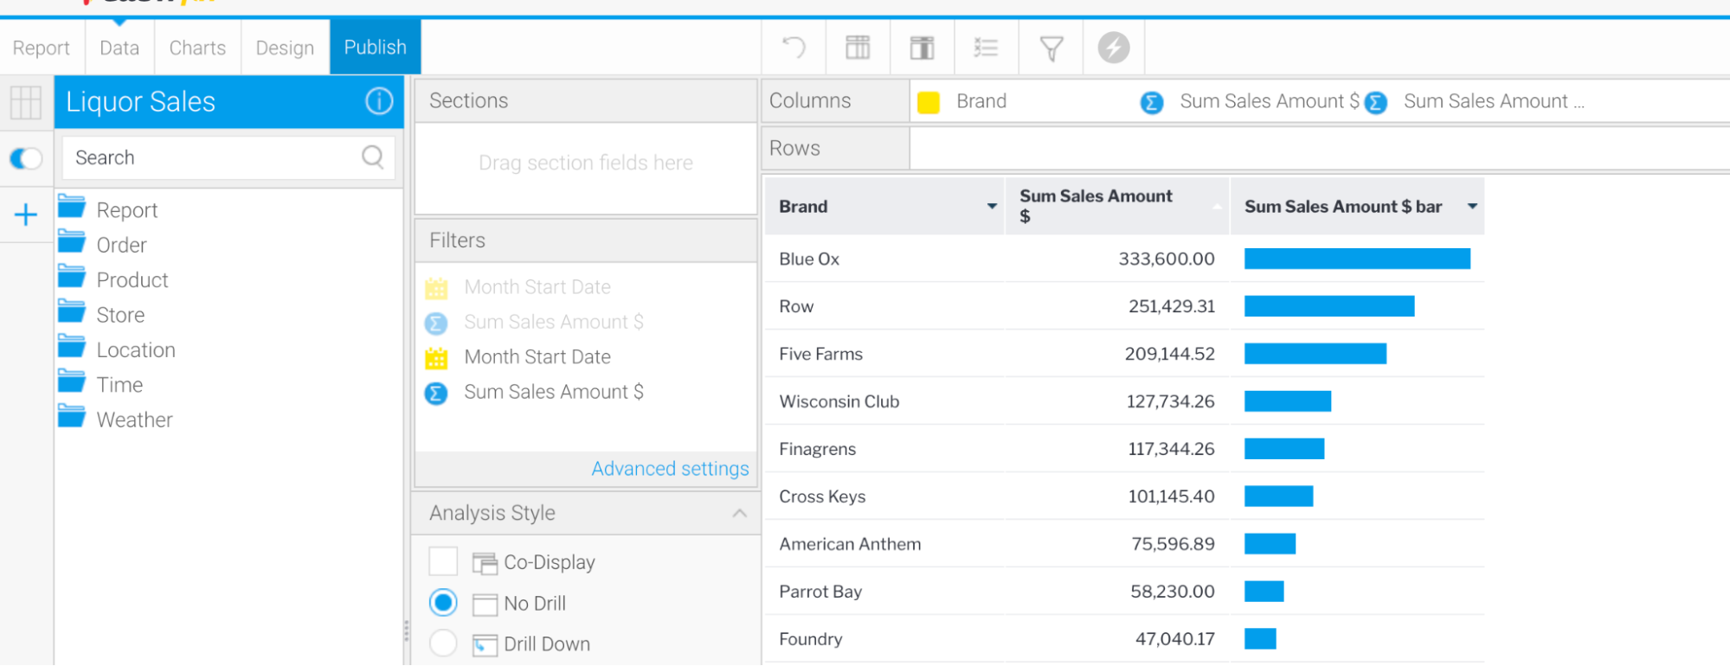The height and width of the screenshot is (666, 1730).
Task: Click the filter funnel icon
Action: (1051, 48)
